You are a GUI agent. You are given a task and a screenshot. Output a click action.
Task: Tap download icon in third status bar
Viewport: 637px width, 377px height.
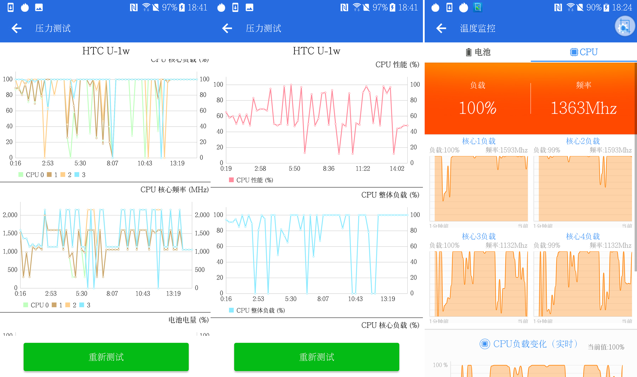tap(449, 7)
